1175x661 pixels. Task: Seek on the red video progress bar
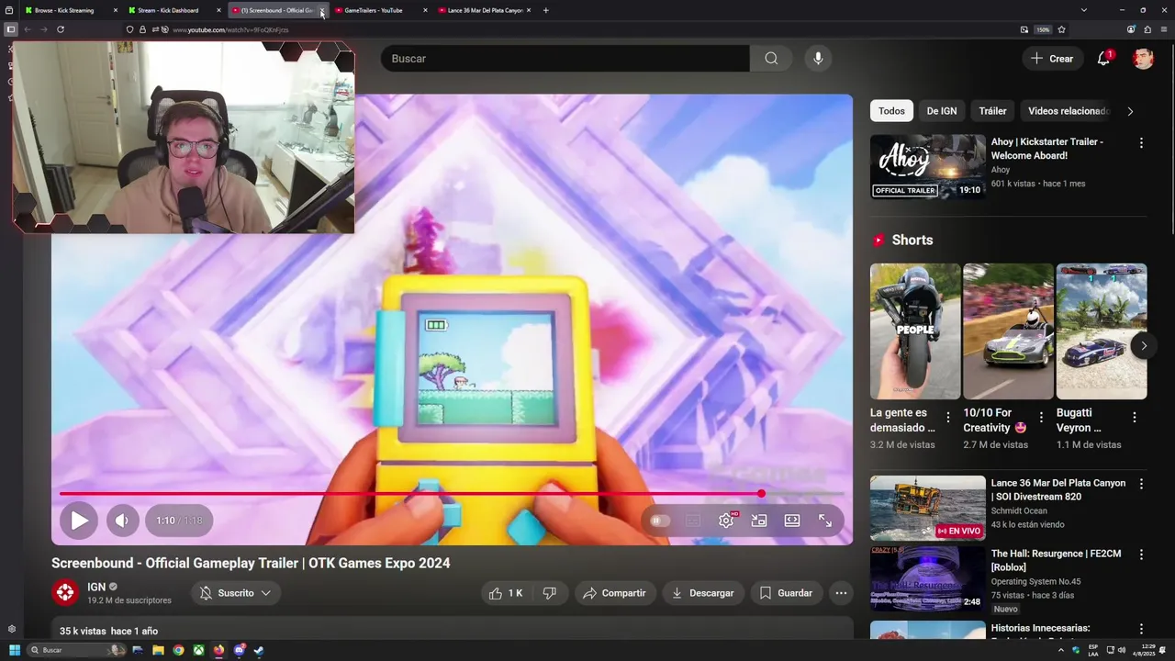(452, 494)
